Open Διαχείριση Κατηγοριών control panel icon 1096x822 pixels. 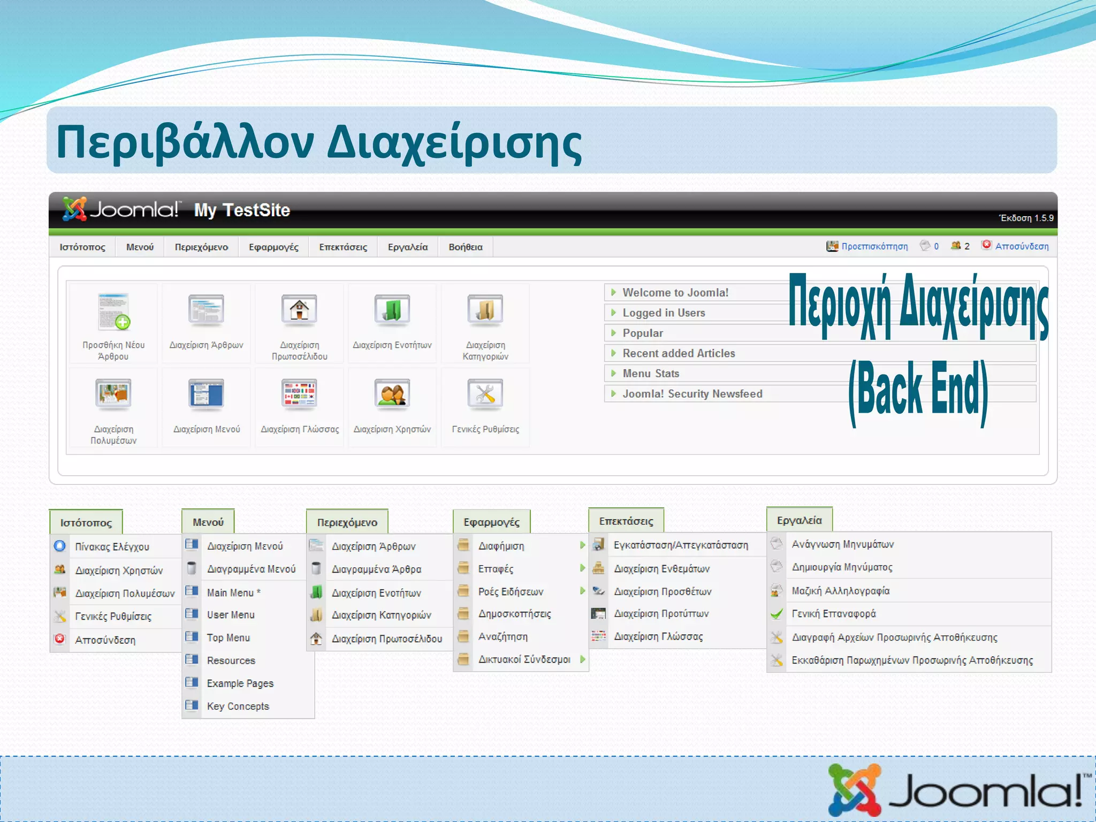(x=485, y=310)
